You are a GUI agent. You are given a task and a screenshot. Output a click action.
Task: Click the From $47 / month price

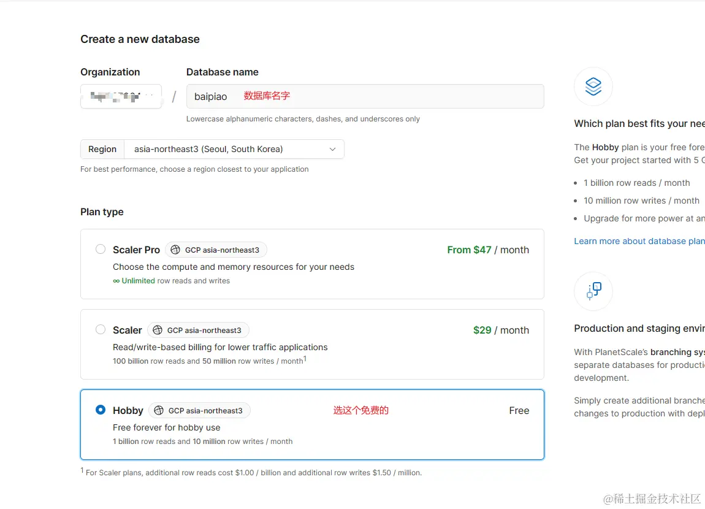[x=487, y=250]
